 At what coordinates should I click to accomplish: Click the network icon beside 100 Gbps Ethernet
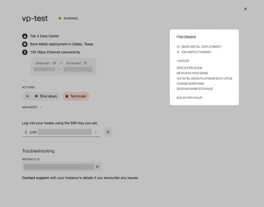click(x=25, y=52)
